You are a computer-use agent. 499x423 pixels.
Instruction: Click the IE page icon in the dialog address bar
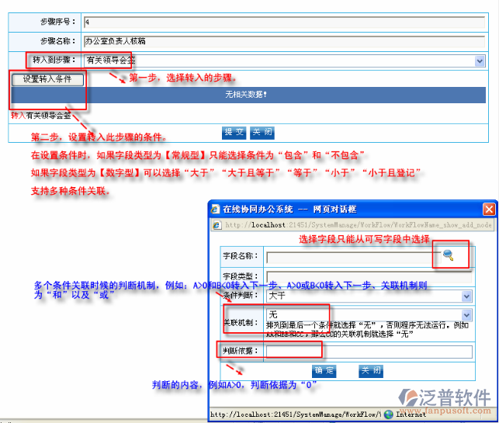click(216, 225)
